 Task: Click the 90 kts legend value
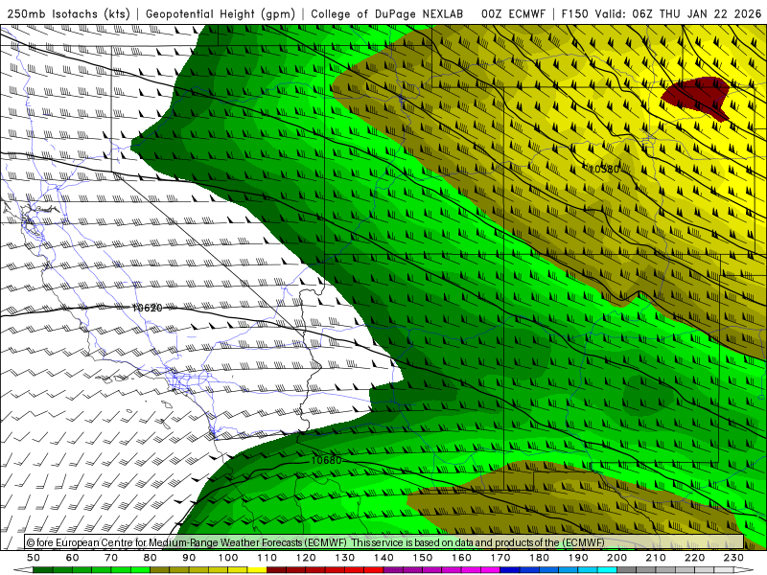(x=189, y=558)
